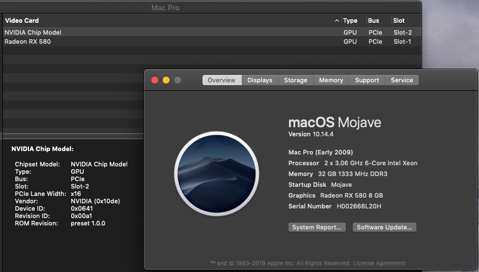The width and height of the screenshot is (479, 272).
Task: Select the Radeon RX 580 row
Action: point(212,41)
